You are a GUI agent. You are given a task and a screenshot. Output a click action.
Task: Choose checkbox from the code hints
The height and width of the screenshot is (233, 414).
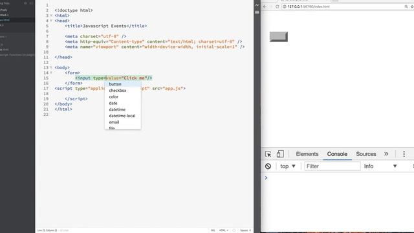pyautogui.click(x=123, y=91)
